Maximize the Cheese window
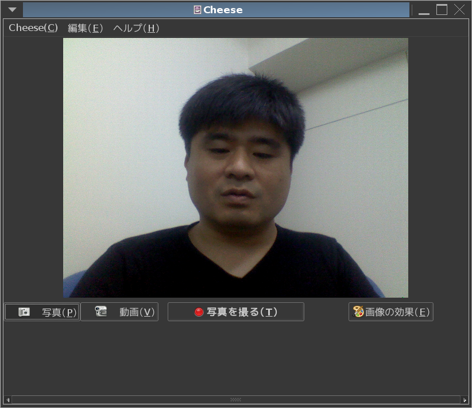Viewport: 472px width, 408px height. [x=442, y=10]
